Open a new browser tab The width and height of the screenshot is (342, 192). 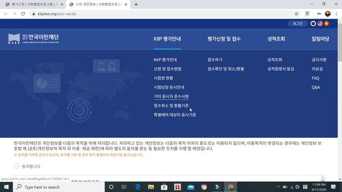(x=136, y=4)
